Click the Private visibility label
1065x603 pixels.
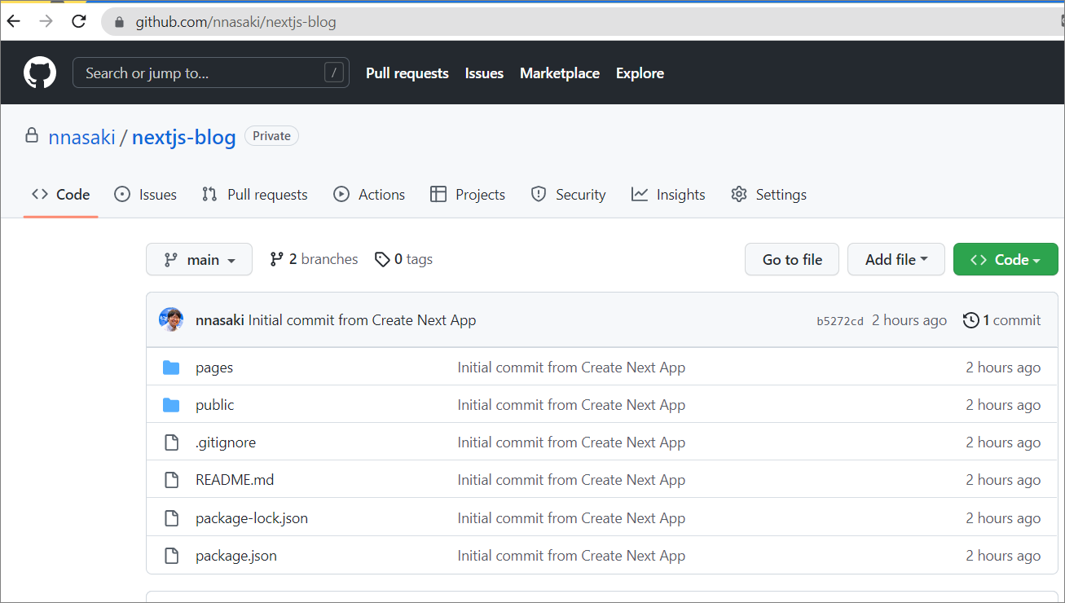271,136
